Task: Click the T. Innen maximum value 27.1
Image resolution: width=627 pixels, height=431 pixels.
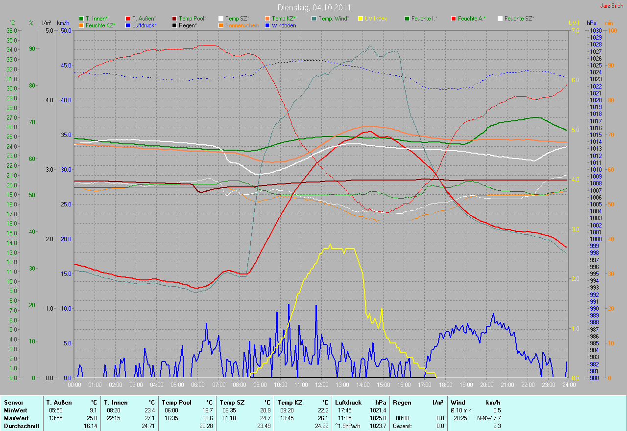Action: (x=149, y=418)
